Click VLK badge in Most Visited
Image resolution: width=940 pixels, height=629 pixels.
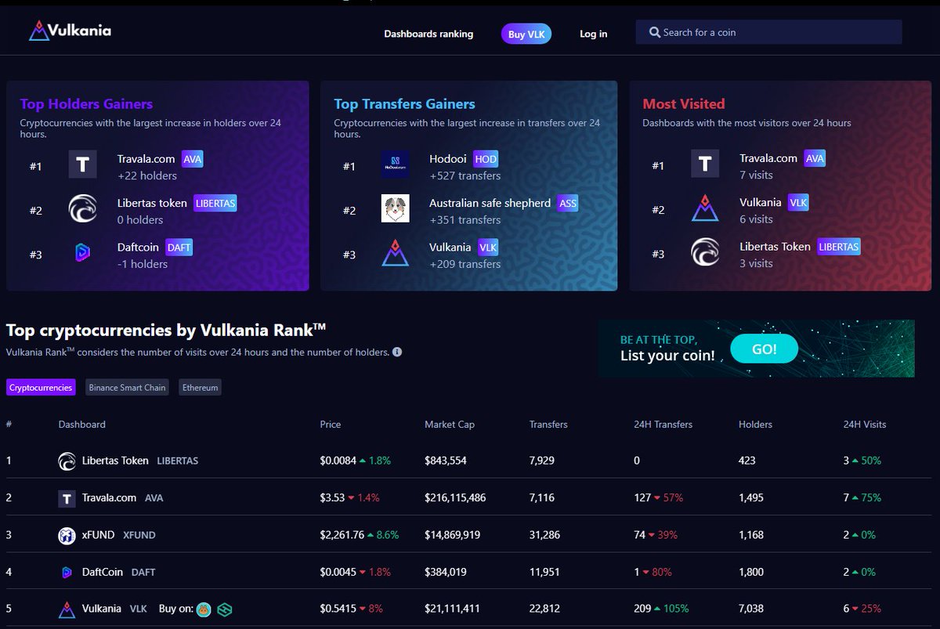(x=798, y=202)
